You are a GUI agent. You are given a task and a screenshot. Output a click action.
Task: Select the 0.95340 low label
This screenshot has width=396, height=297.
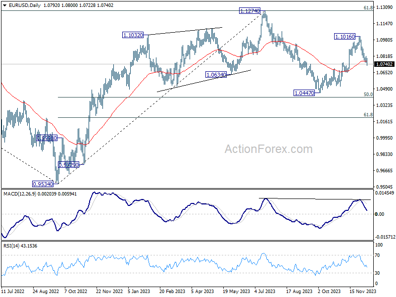pyautogui.click(x=43, y=184)
